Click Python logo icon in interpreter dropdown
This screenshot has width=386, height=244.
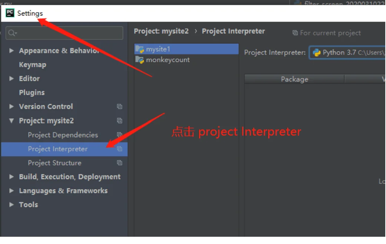click(x=317, y=53)
